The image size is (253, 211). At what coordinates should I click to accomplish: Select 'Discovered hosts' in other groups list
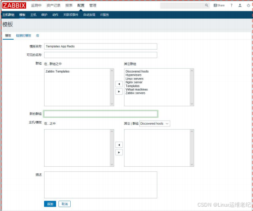point(137,71)
